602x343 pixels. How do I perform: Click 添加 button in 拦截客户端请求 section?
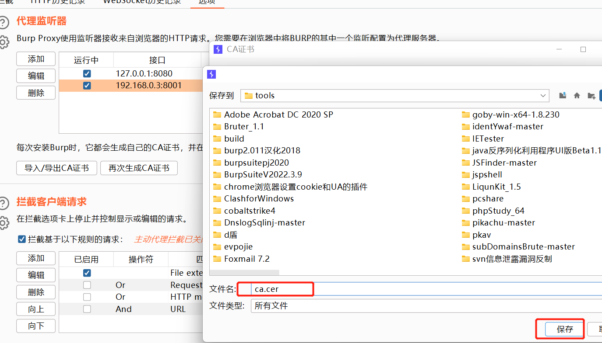36,258
